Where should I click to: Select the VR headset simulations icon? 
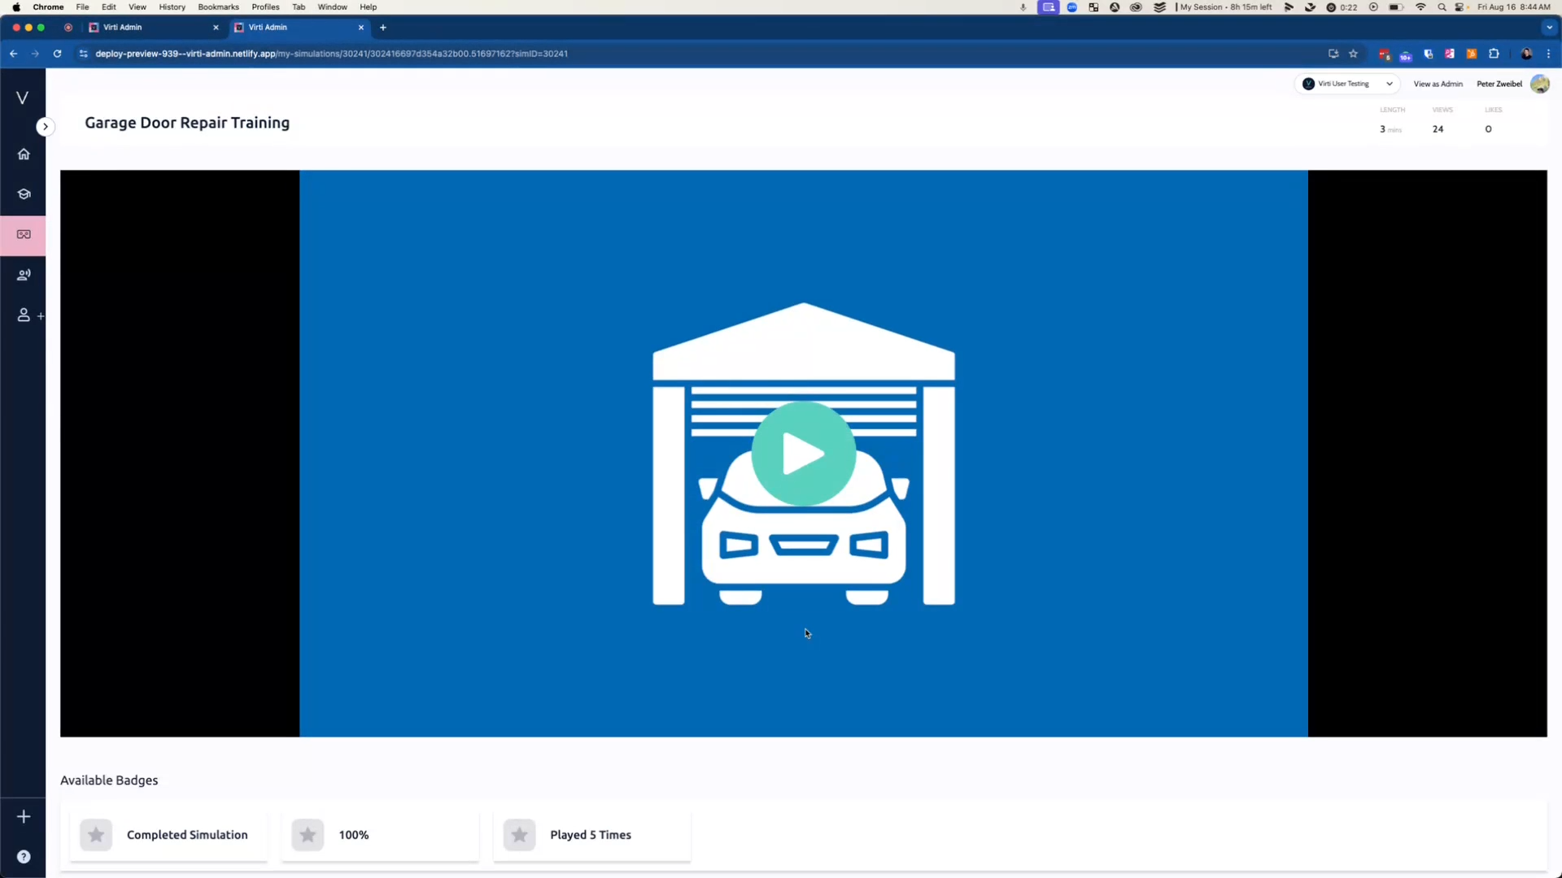click(24, 235)
